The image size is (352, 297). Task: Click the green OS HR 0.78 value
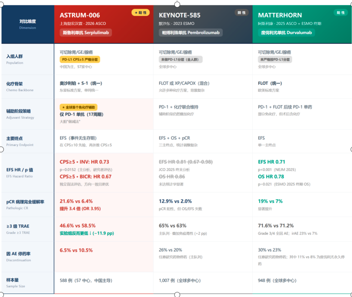[x=271, y=177]
